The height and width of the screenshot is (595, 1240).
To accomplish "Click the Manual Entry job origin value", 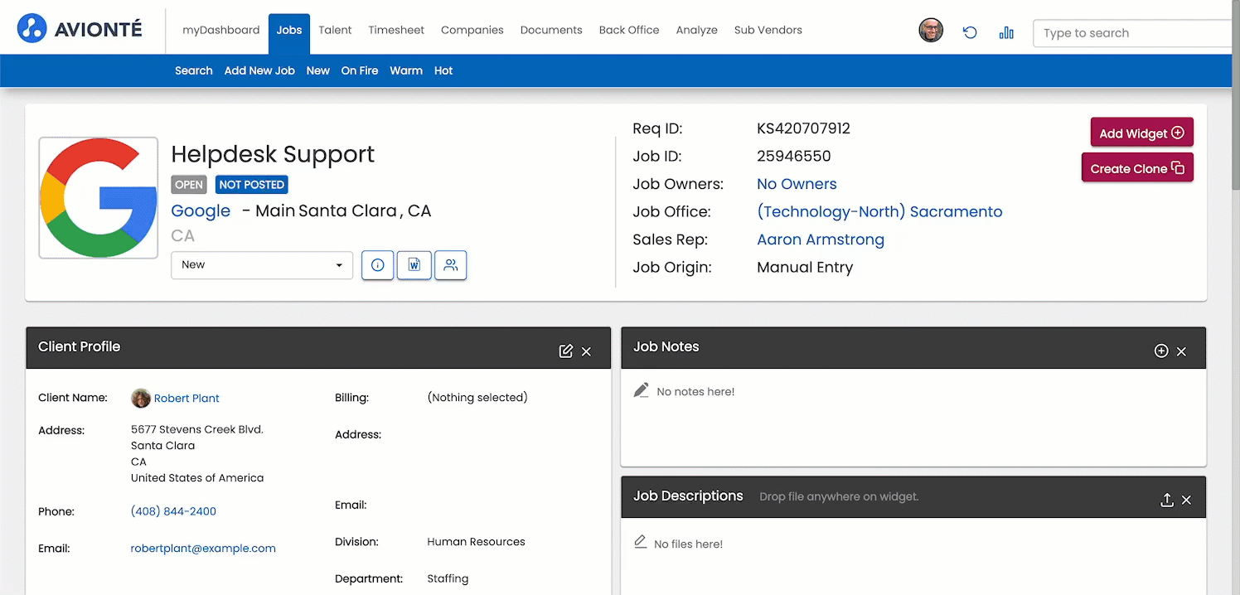I will (x=805, y=268).
